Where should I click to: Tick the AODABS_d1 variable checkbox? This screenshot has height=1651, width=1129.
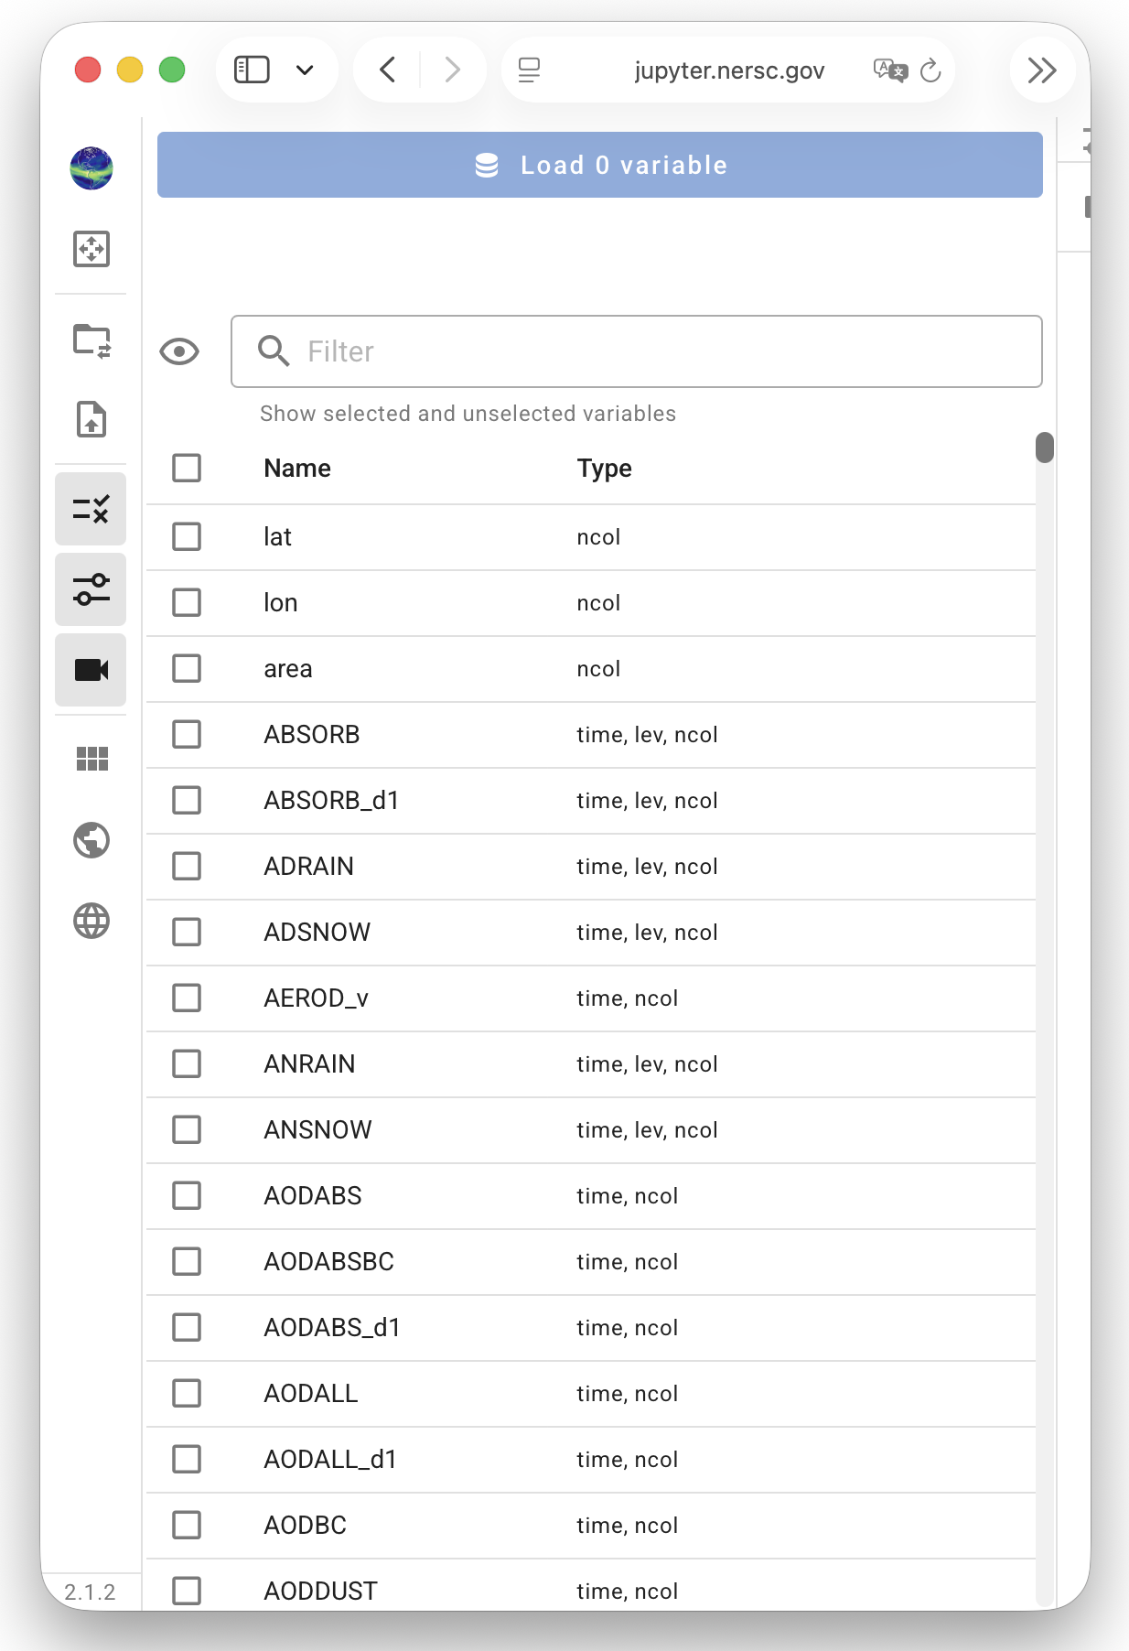[187, 1327]
